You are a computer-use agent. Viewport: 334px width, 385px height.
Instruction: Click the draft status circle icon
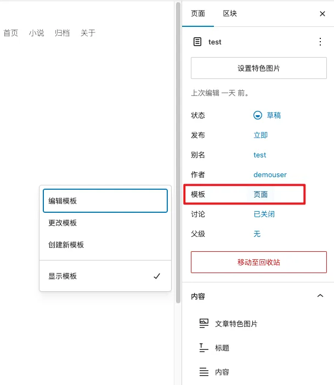click(258, 115)
